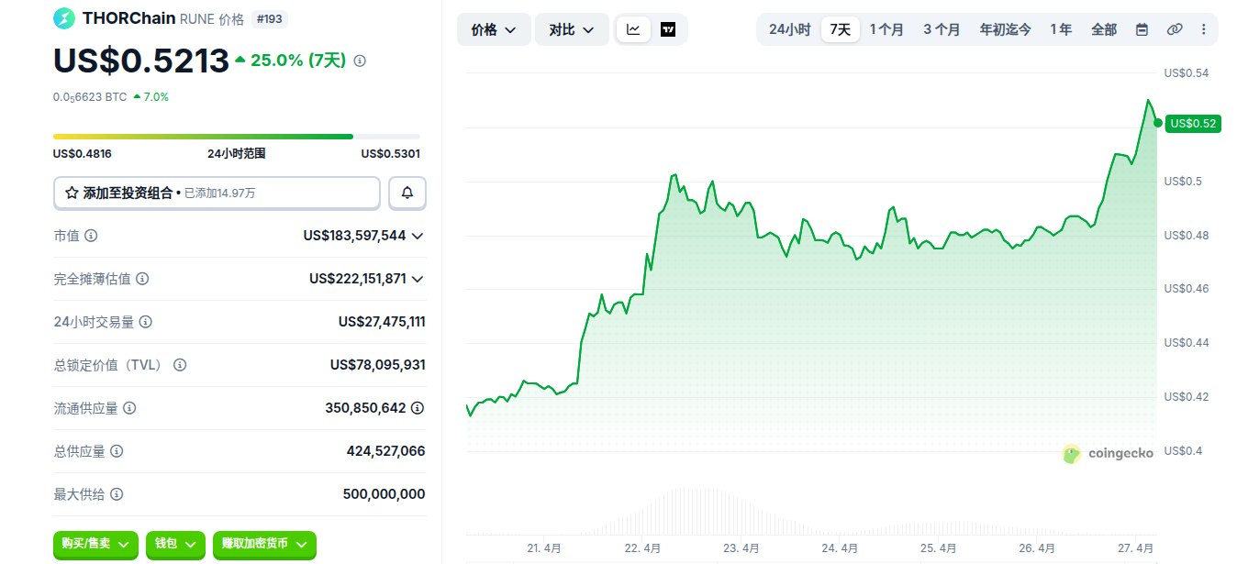Viewport: 1248px width, 564px height.
Task: Click the info icon beside 24小时交易量
Action: pos(145,322)
